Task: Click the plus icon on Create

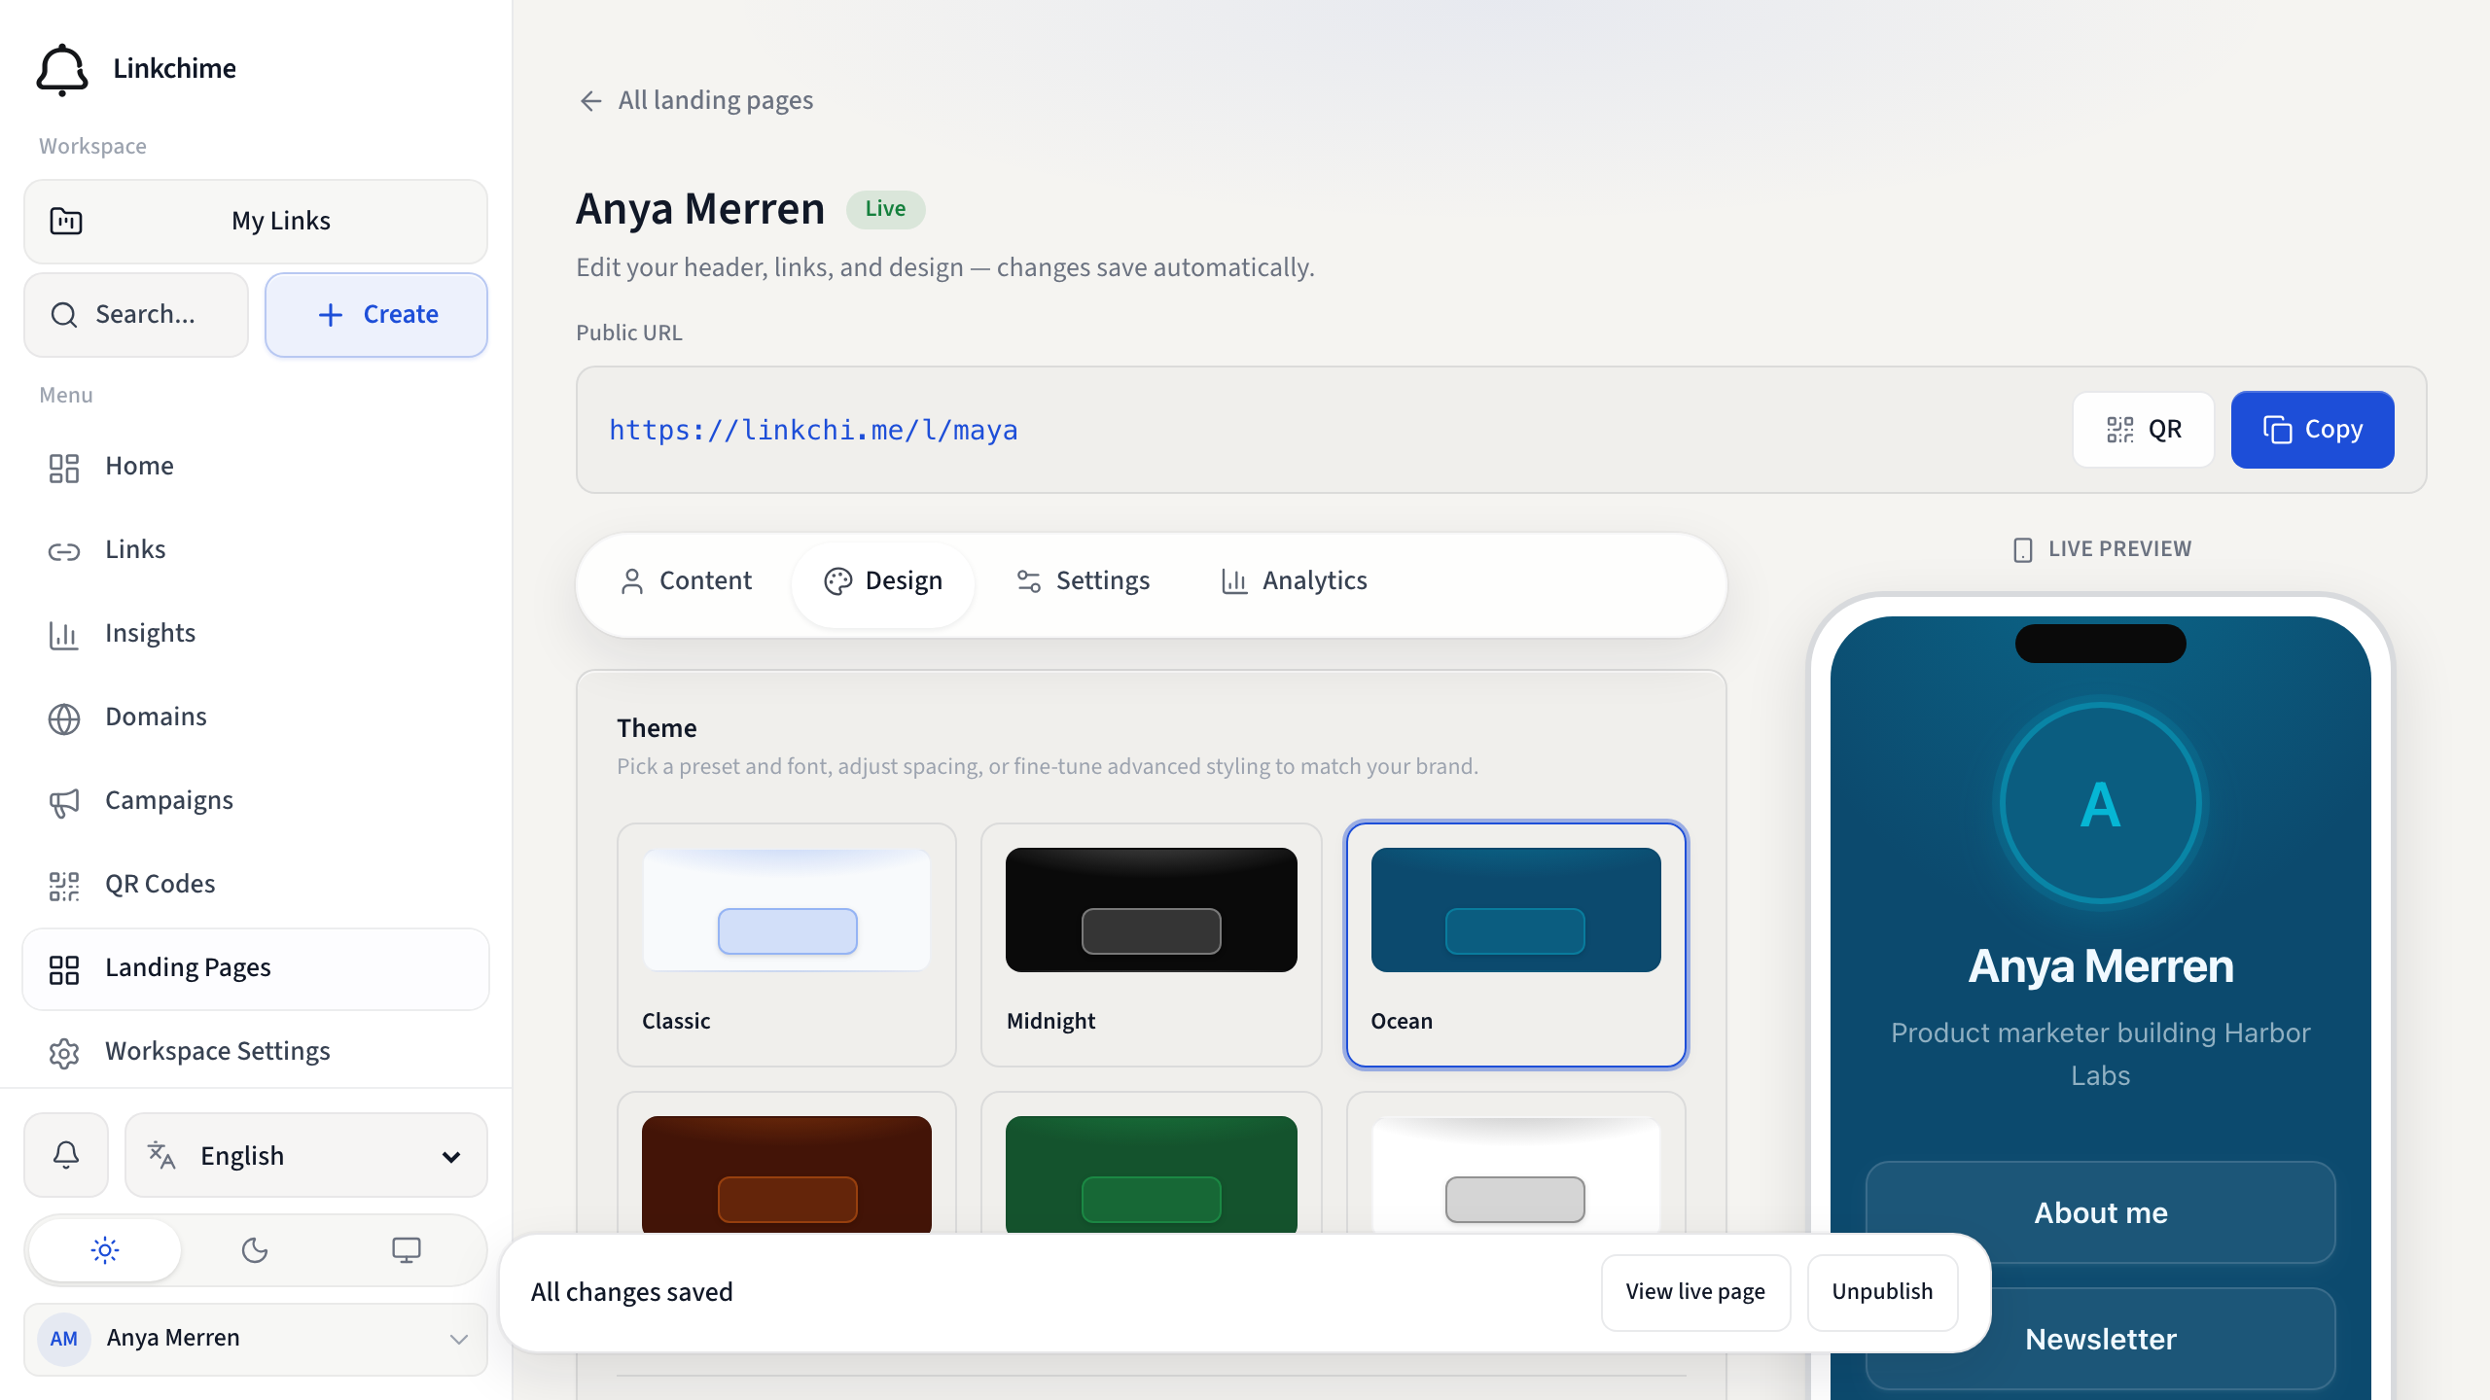Action: coord(331,315)
